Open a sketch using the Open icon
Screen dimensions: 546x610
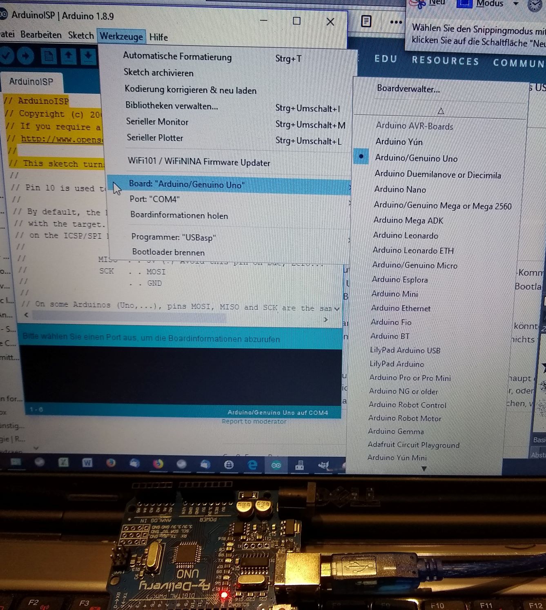(69, 56)
